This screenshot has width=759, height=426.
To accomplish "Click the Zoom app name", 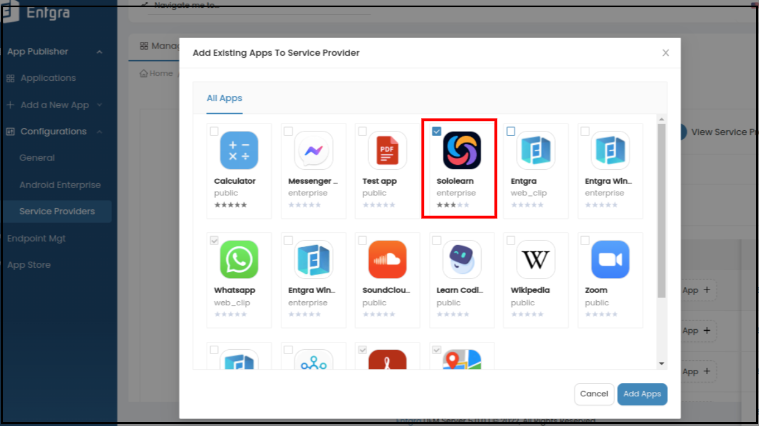I will click(x=596, y=290).
